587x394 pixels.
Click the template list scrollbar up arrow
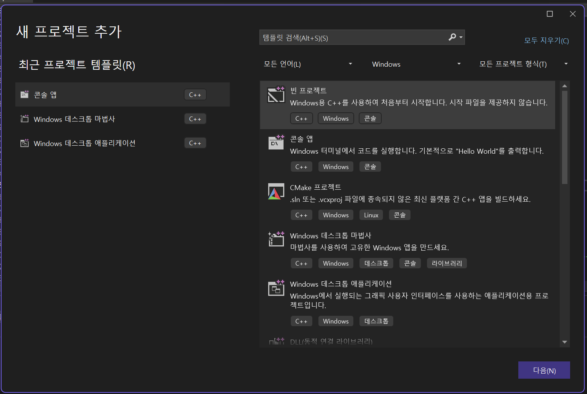pos(564,86)
